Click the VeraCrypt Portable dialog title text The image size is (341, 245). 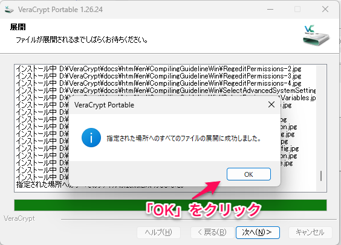click(x=104, y=105)
